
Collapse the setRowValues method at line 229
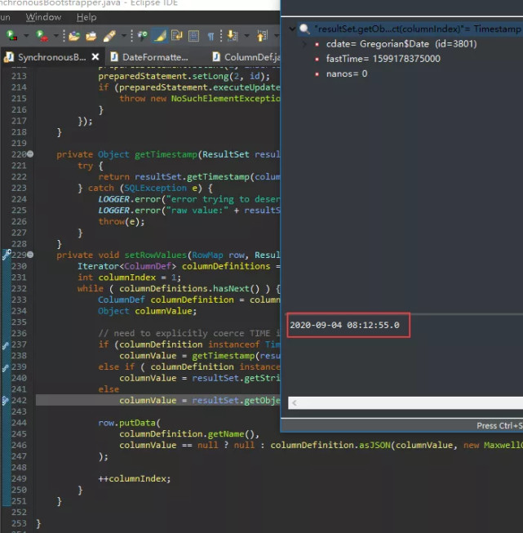click(30, 255)
